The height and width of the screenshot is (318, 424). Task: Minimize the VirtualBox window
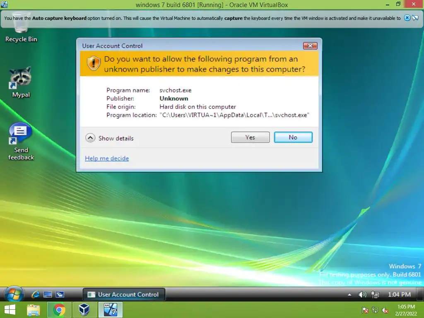click(388, 4)
